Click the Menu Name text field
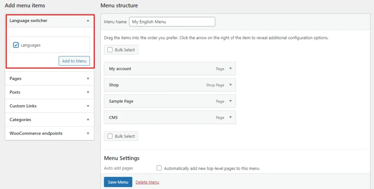Viewport: 374px width, 189px height. pyautogui.click(x=172, y=22)
